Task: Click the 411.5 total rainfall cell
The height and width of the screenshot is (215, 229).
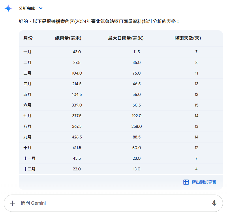Action: pos(77,148)
